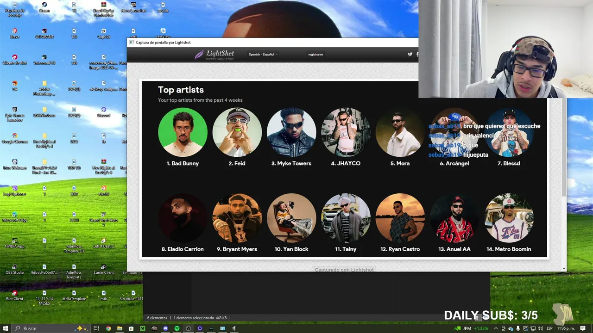This screenshot has height=333, width=593.
Task: Click the LightShot logo in page header
Action: coord(214,55)
